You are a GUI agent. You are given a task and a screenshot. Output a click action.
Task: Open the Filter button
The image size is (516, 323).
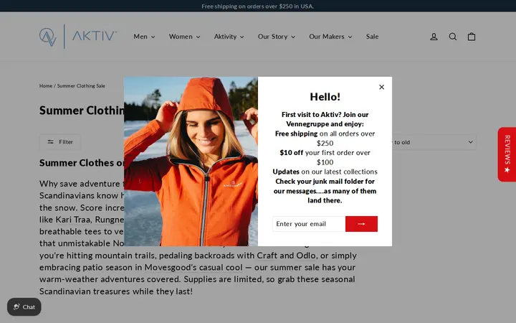pos(60,142)
